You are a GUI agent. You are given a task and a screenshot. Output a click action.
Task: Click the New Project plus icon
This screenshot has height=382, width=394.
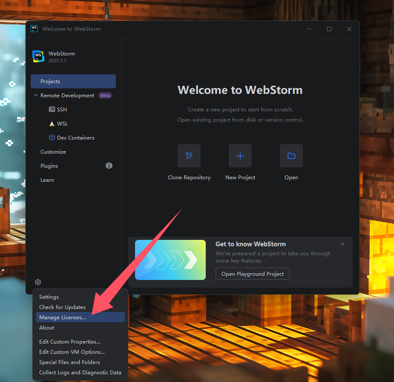tap(240, 155)
